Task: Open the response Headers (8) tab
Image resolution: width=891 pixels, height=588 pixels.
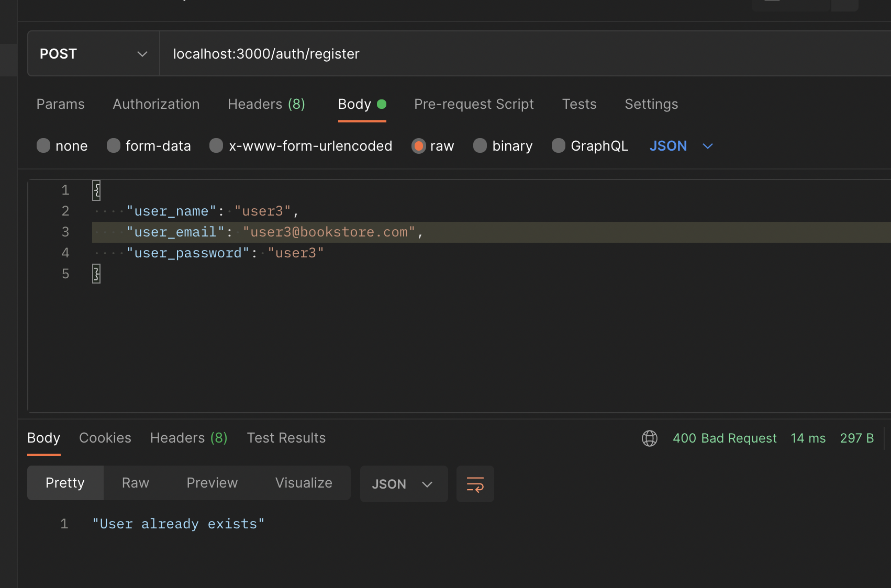Action: 189,438
